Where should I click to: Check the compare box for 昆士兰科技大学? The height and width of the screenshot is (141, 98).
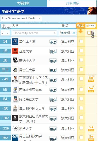click(x=81, y=137)
